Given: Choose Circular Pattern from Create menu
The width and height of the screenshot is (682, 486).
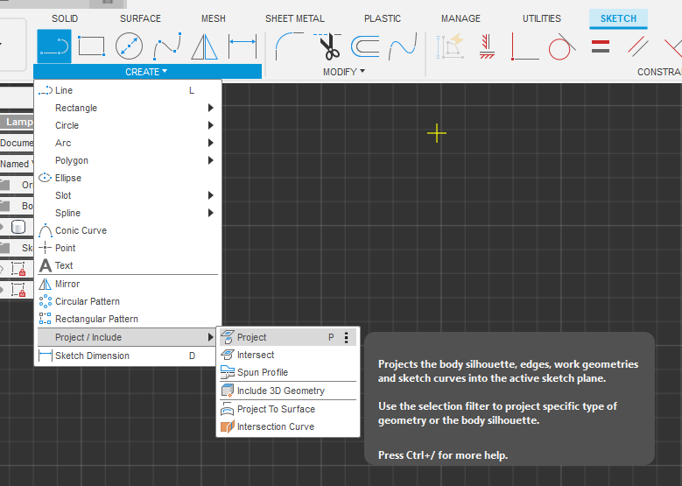Looking at the screenshot, I should click(x=88, y=301).
